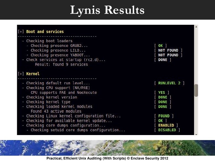Click Checking core dumps configuration line
The image size is (215, 161).
pos(64,125)
